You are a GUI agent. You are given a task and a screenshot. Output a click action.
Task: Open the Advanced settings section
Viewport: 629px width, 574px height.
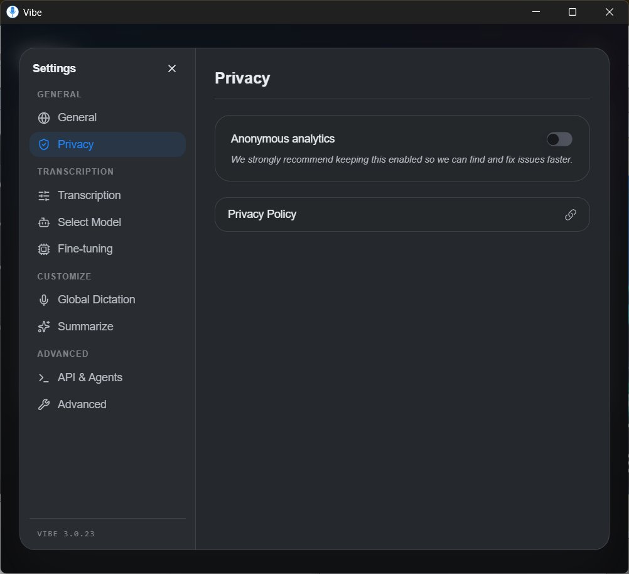[107, 404]
